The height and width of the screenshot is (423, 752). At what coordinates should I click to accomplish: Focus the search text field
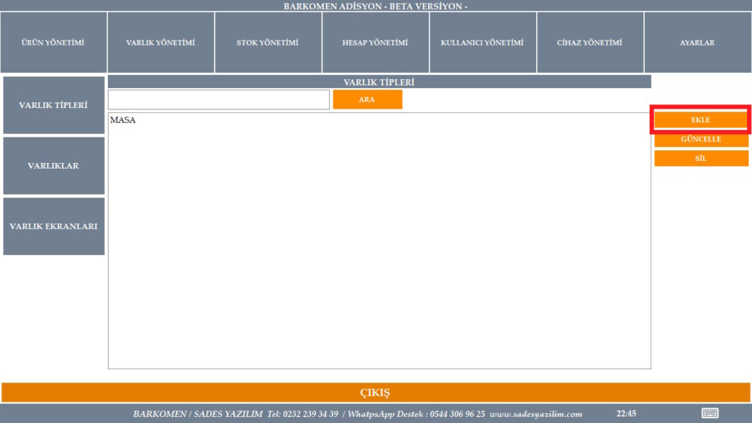pos(219,99)
